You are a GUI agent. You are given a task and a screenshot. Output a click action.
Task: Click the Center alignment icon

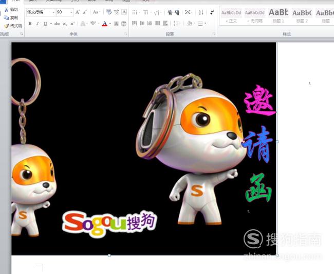coord(142,23)
